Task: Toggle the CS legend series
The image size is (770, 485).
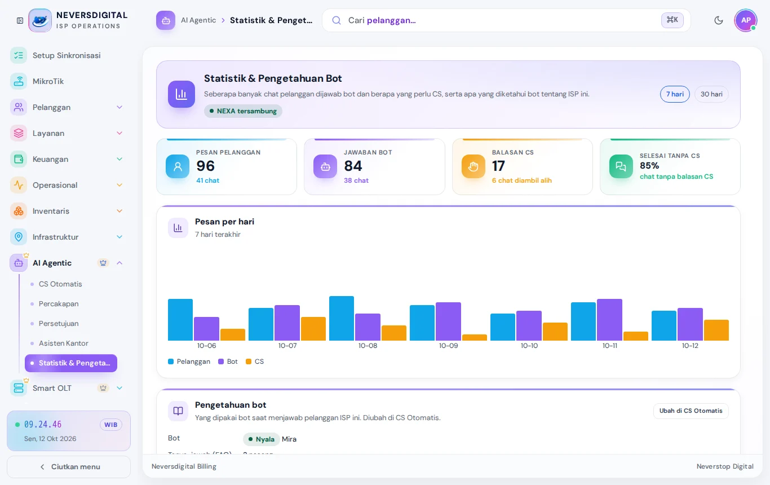Action: point(255,361)
